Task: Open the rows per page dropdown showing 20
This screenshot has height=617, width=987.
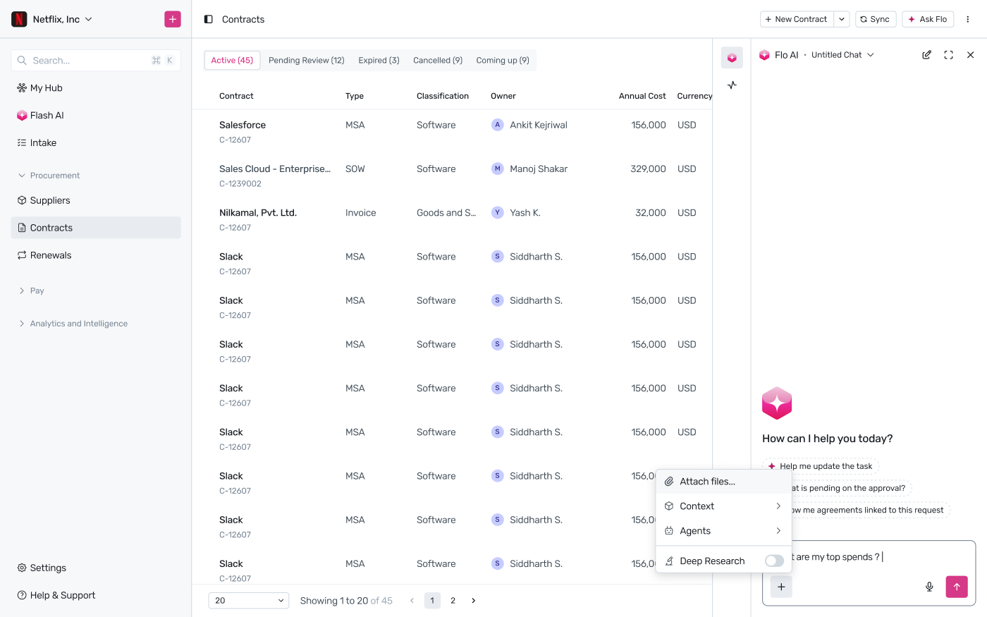Action: (x=249, y=601)
